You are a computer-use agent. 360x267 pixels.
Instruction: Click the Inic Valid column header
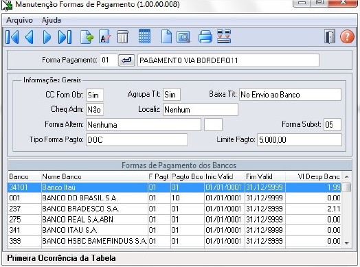pos(225,176)
